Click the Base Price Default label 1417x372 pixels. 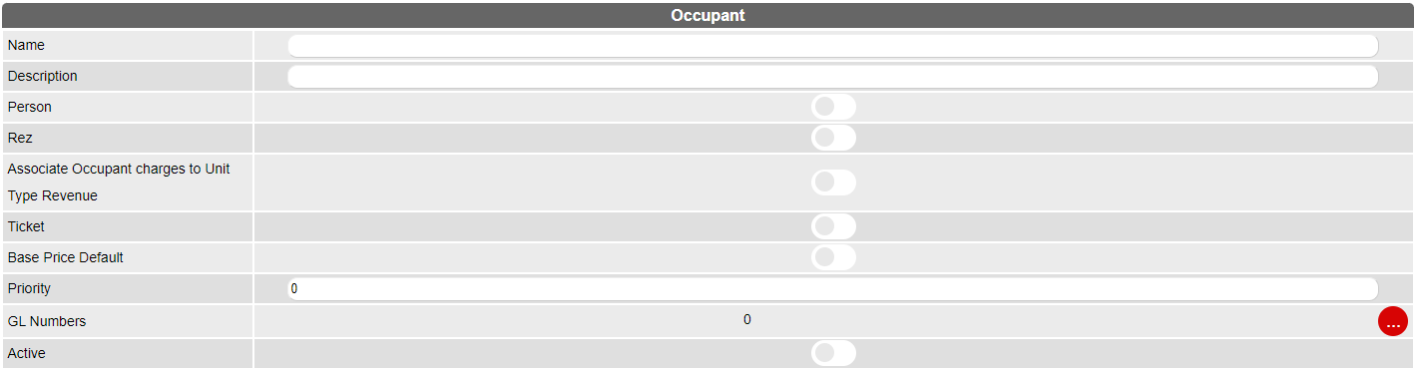click(66, 257)
